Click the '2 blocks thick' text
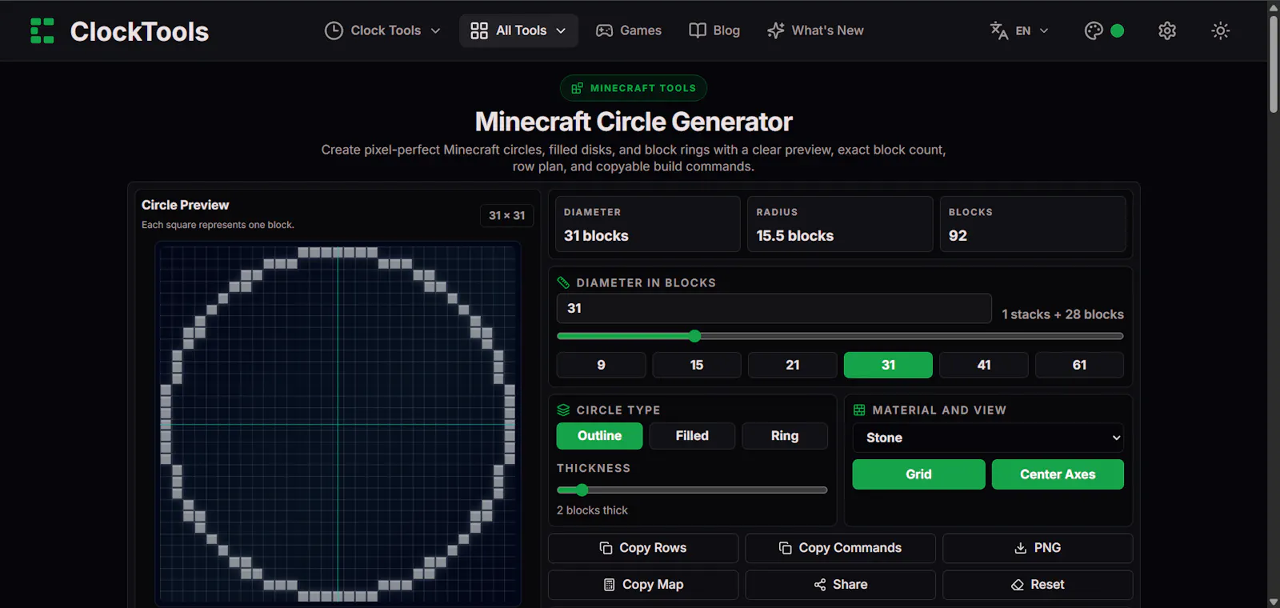The image size is (1280, 608). (x=592, y=510)
